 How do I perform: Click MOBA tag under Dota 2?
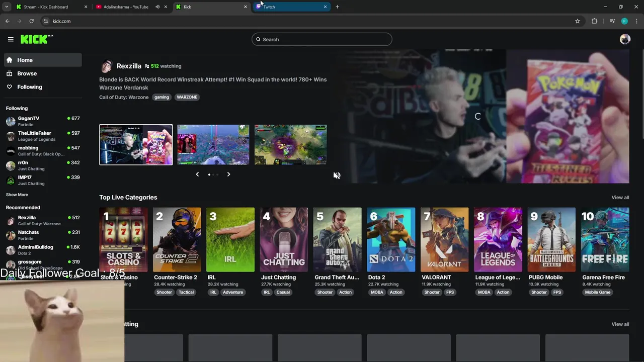click(377, 292)
